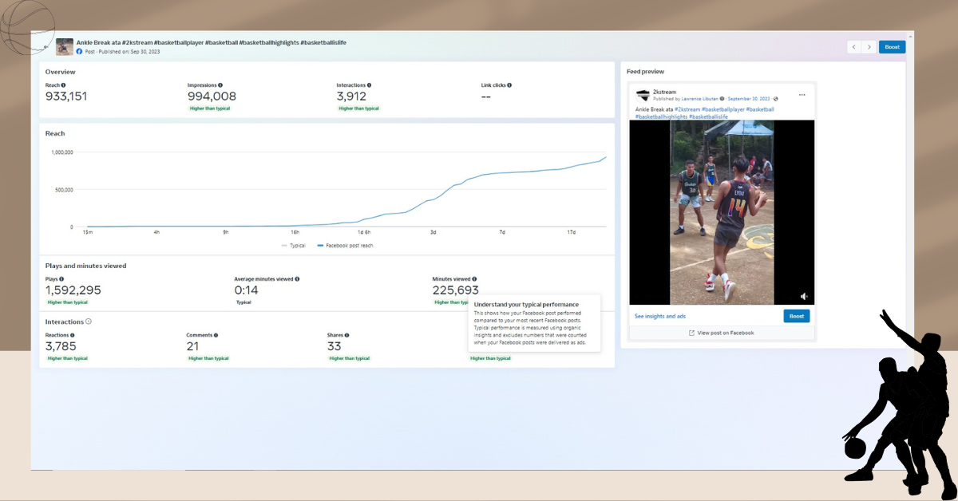Screen dimensions: 958x501
Task: Click the Minutes viewed value 225,693
Action: 456,290
